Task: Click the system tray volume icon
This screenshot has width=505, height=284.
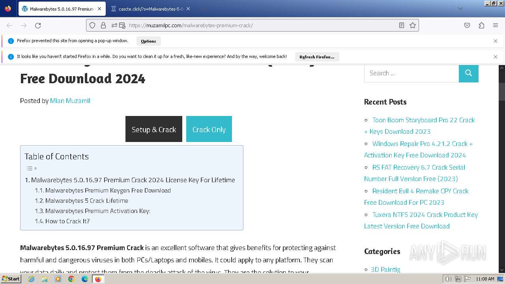Action: click(448, 279)
